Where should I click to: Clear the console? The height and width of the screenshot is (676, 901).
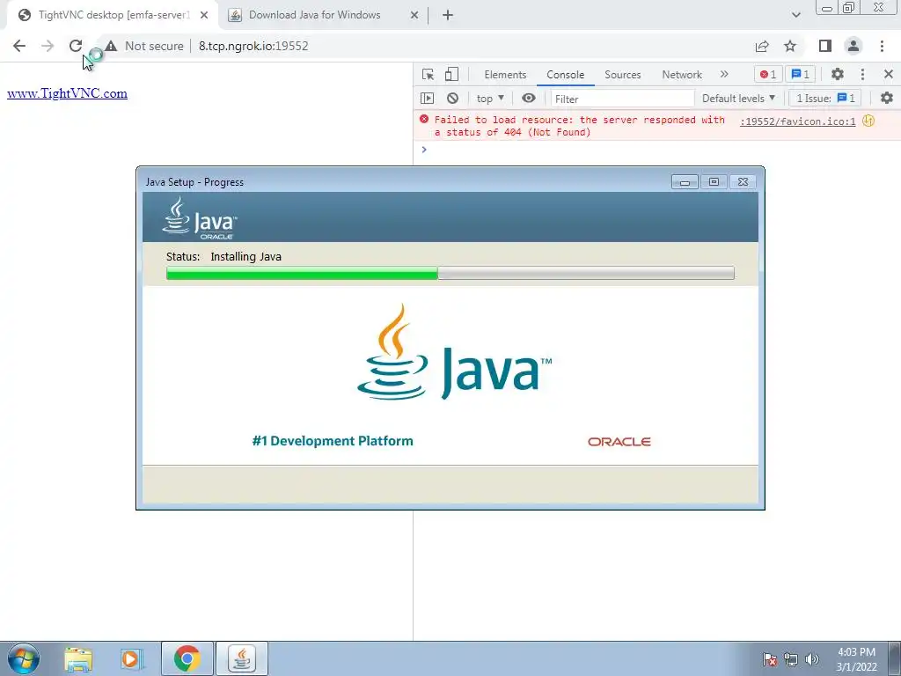(x=453, y=99)
